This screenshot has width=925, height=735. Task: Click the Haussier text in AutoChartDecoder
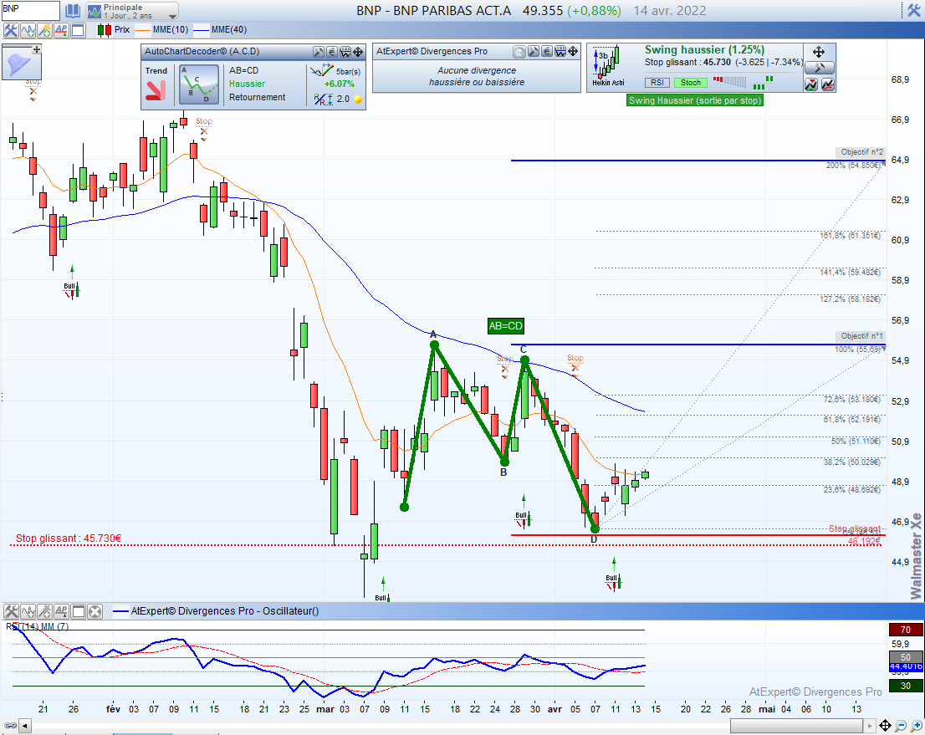point(247,84)
